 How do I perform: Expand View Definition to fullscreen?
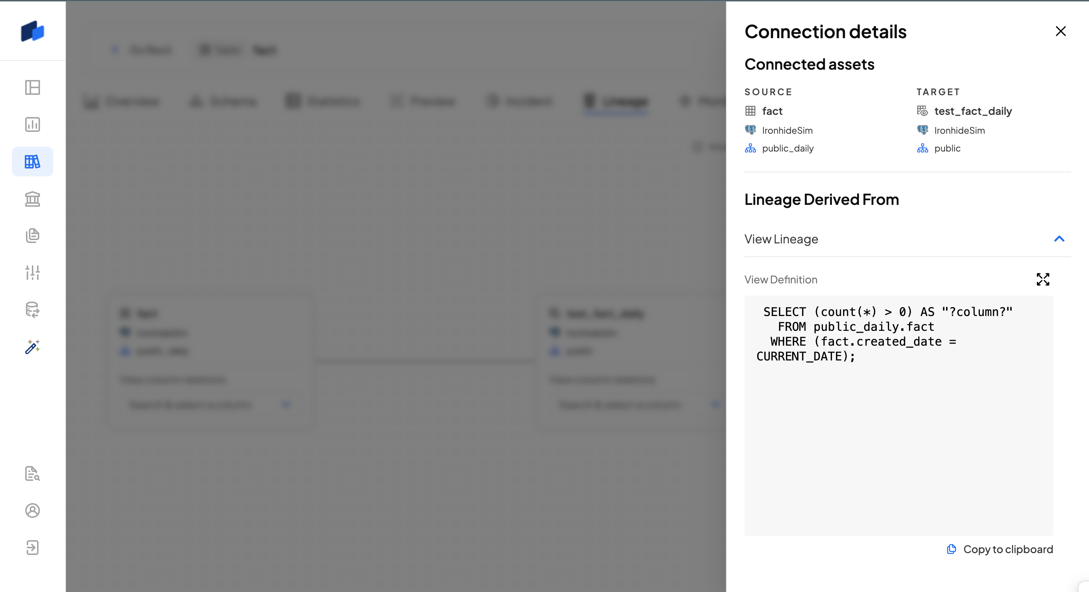pyautogui.click(x=1042, y=279)
